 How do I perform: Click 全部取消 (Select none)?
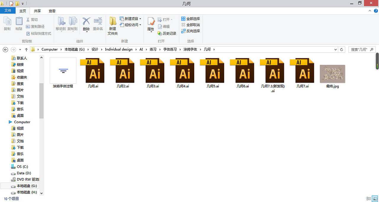[190, 25]
